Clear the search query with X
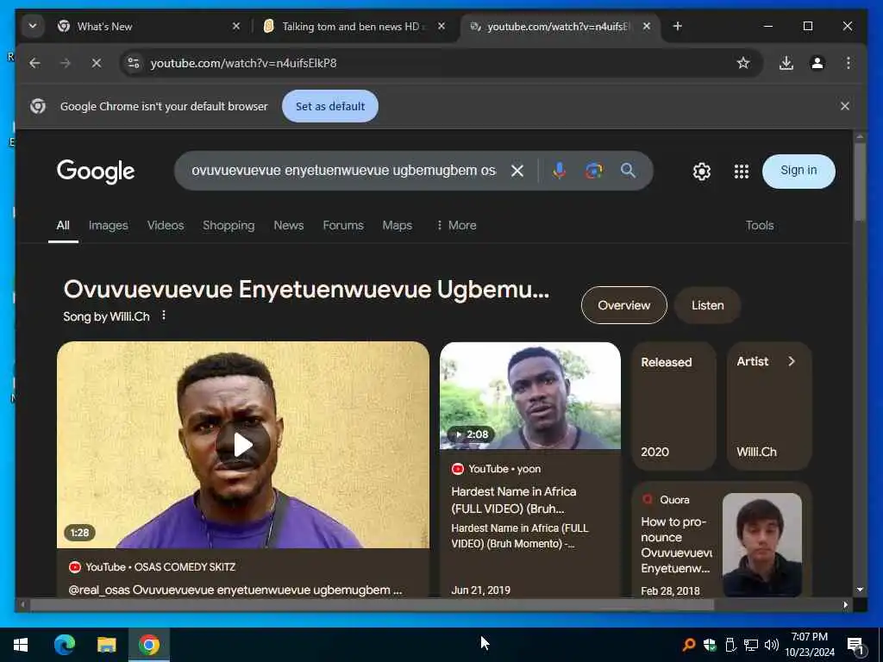Viewport: 883px width, 662px height. 517,171
